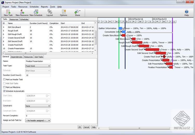Select the Gather Information Gantt bar
195x135 pixels.
tap(120, 28)
